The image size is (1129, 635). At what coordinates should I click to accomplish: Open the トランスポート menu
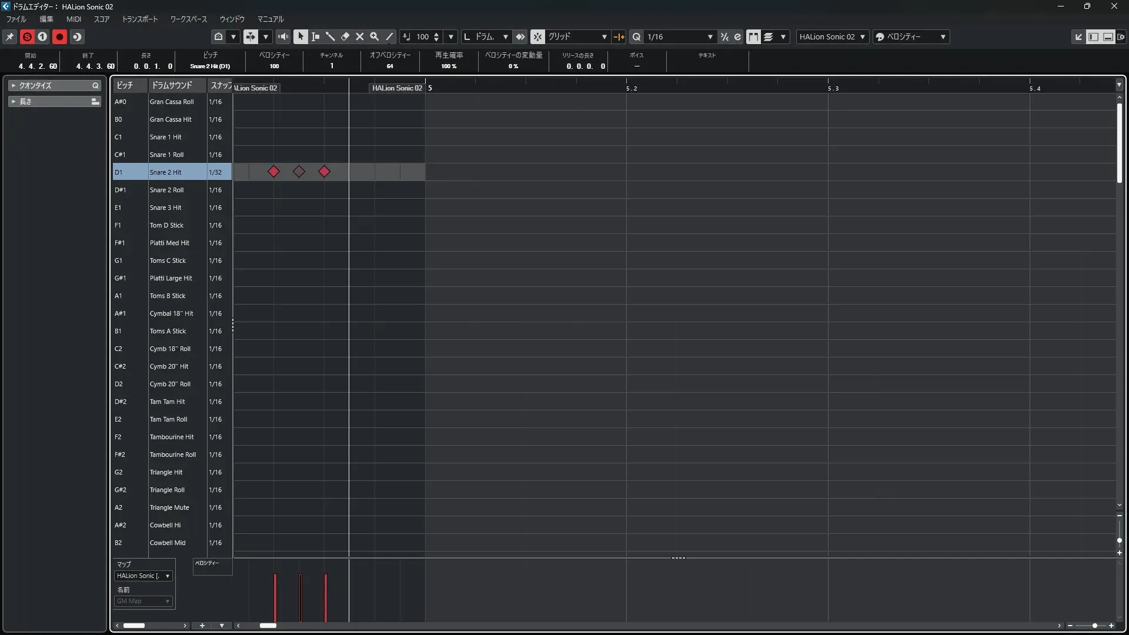[140, 19]
